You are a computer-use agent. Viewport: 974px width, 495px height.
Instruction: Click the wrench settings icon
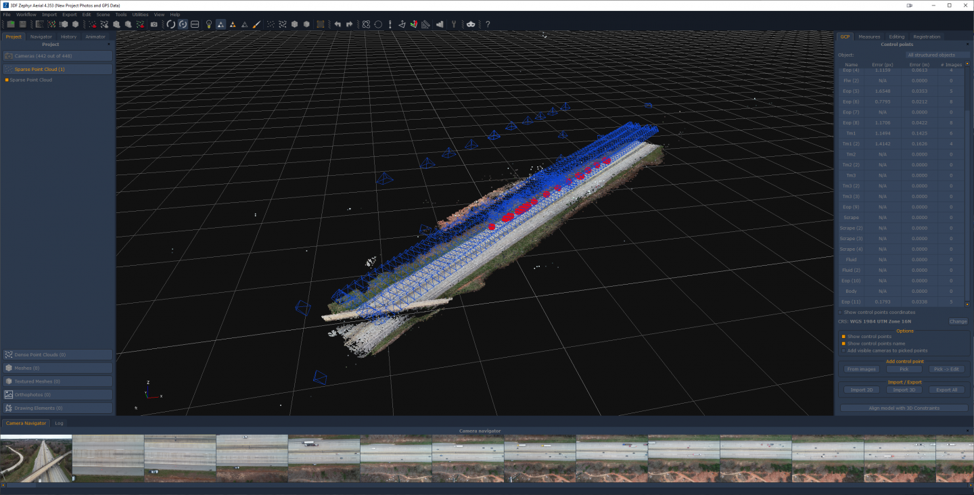tap(454, 24)
